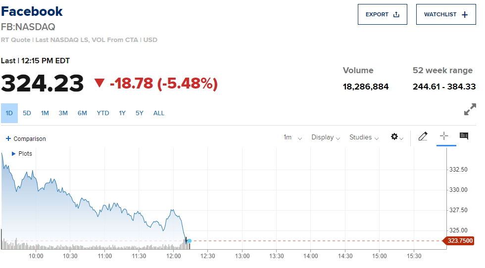This screenshot has width=485, height=268.
Task: Expand the Plots disclosure triangle
Action: (13, 154)
